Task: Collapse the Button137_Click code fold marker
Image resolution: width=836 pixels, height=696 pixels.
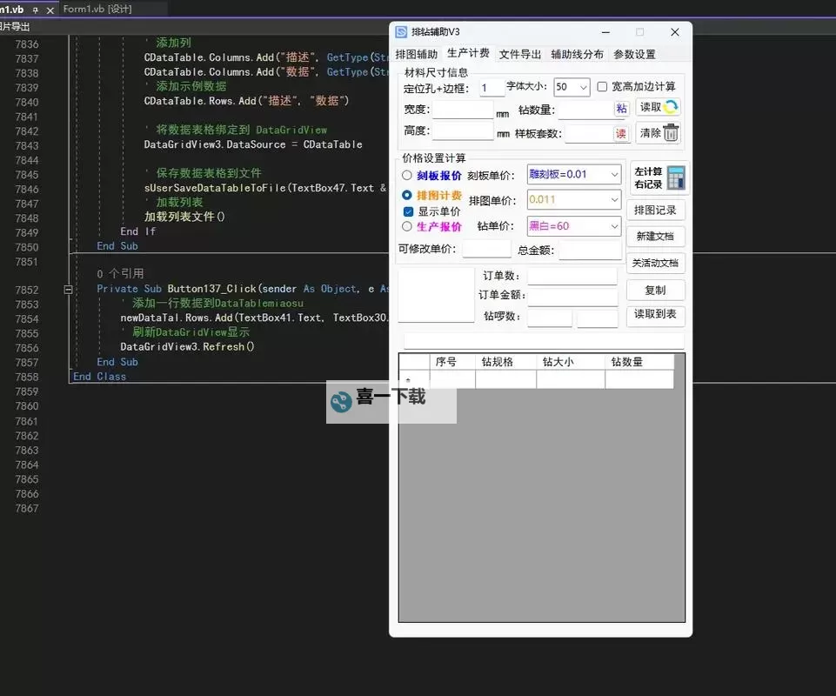Action: [68, 289]
